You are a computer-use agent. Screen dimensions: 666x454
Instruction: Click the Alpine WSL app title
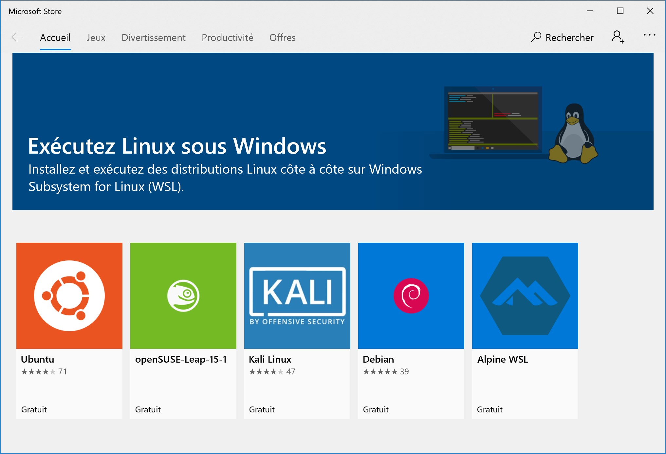coord(503,359)
